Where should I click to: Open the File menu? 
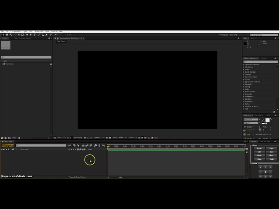coord(2,32)
